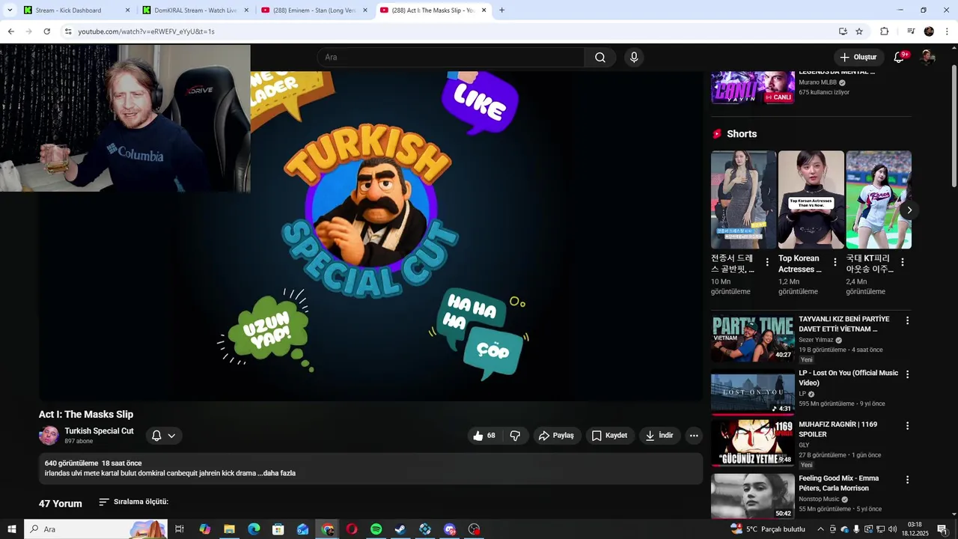This screenshot has height=539, width=958.
Task: Open options for Feeling Good Mix
Action: 907,480
